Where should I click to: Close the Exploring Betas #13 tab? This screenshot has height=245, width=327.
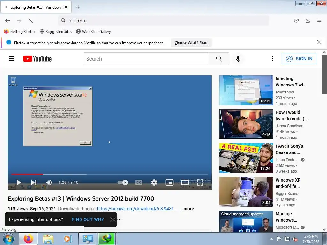(x=66, y=7)
